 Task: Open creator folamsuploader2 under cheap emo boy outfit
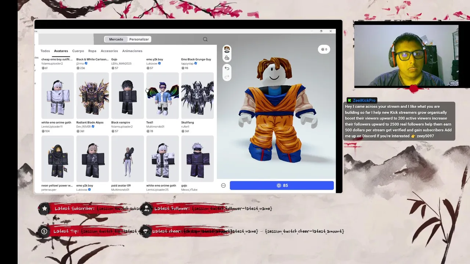point(52,63)
